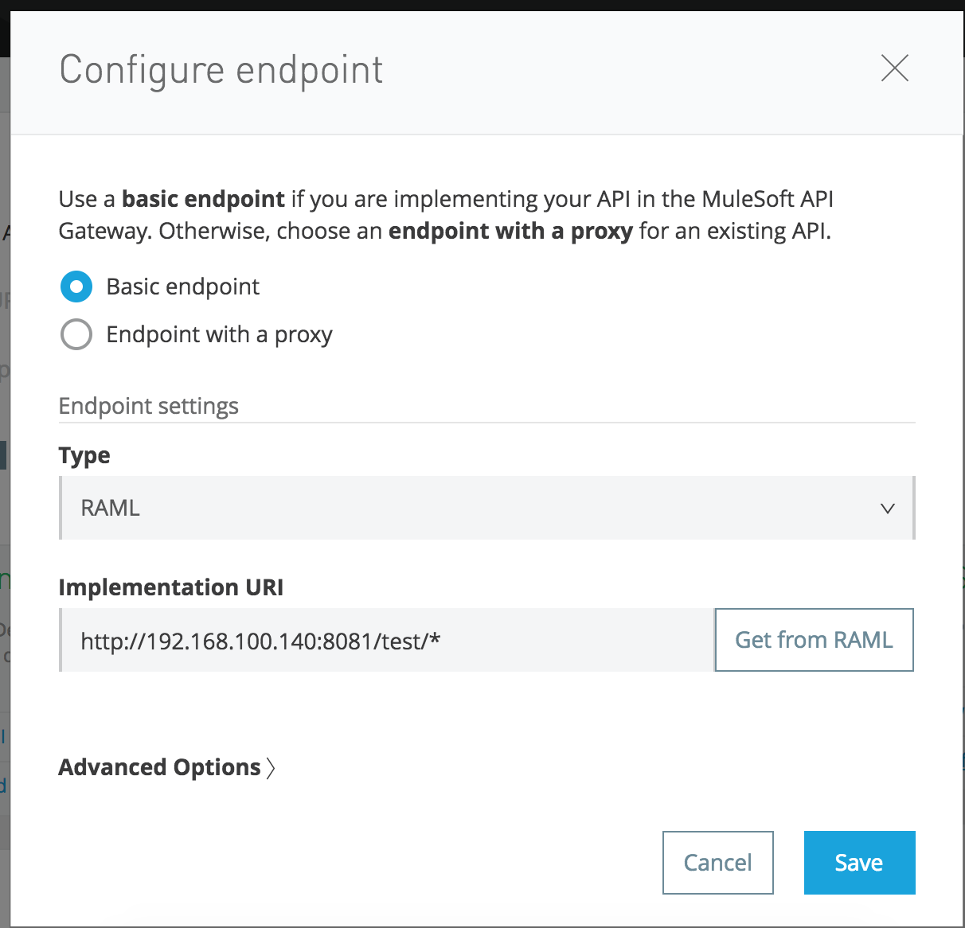Click the Endpoint settings section heading
Image resolution: width=965 pixels, height=928 pixels.
(149, 406)
